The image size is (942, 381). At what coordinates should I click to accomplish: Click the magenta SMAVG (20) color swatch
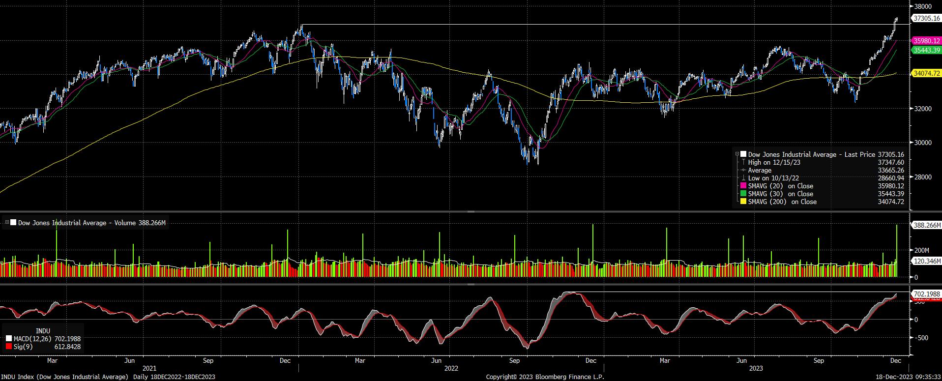743,186
